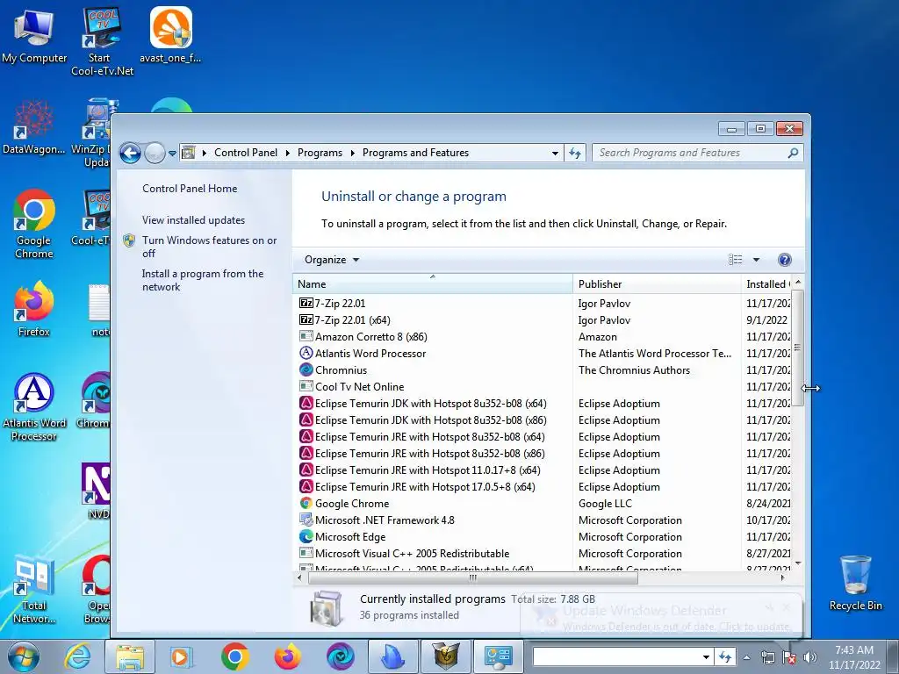
Task: Launch Chrome from the taskbar
Action: (234, 656)
